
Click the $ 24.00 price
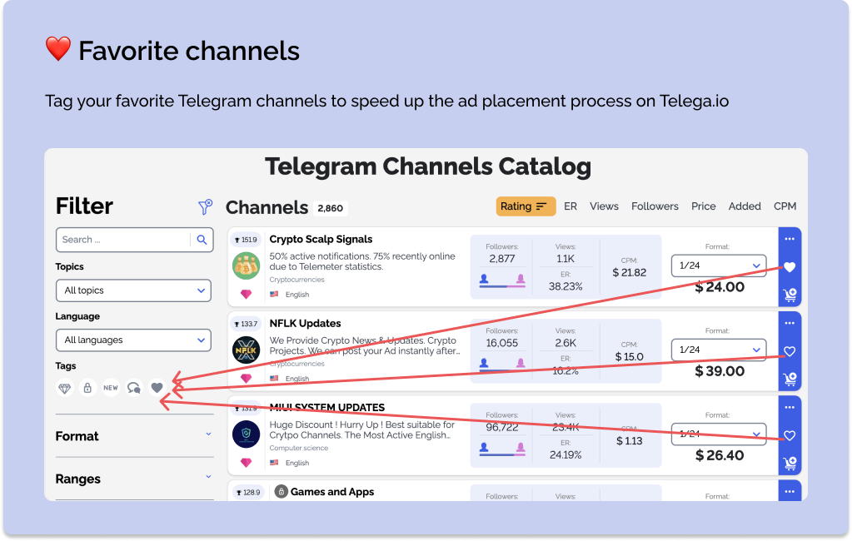coord(720,287)
